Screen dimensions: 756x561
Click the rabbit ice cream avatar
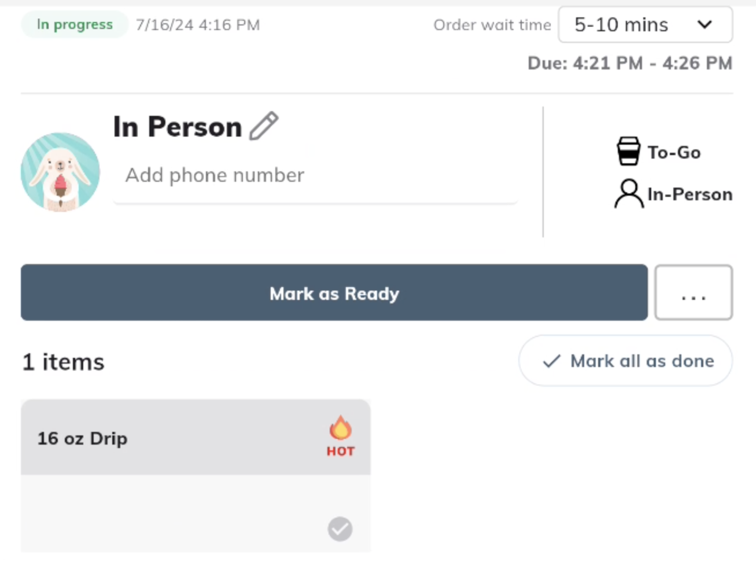click(x=60, y=172)
